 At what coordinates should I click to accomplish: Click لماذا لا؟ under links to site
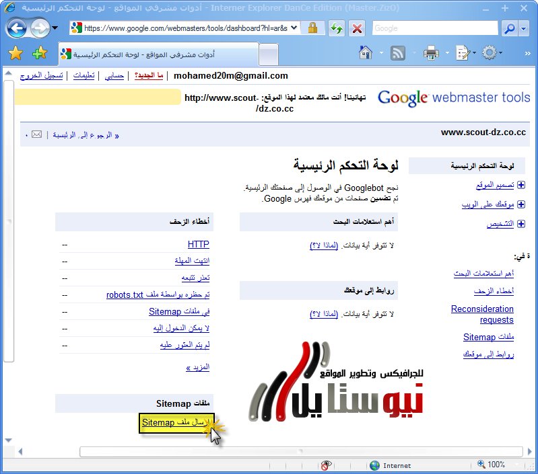pos(324,314)
